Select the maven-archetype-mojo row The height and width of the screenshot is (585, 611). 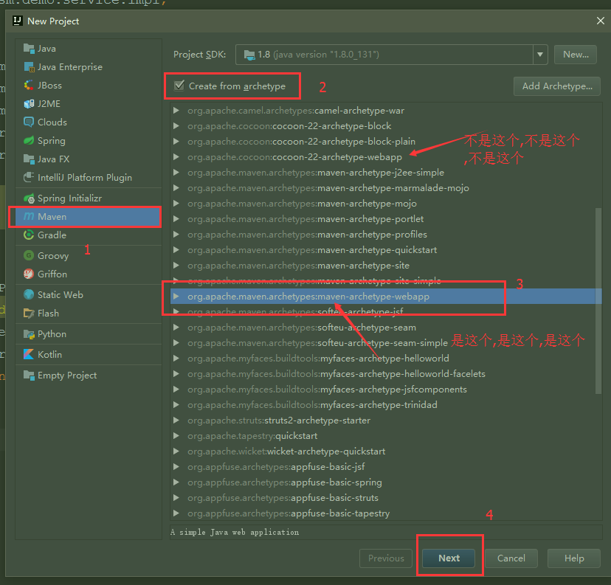386,204
